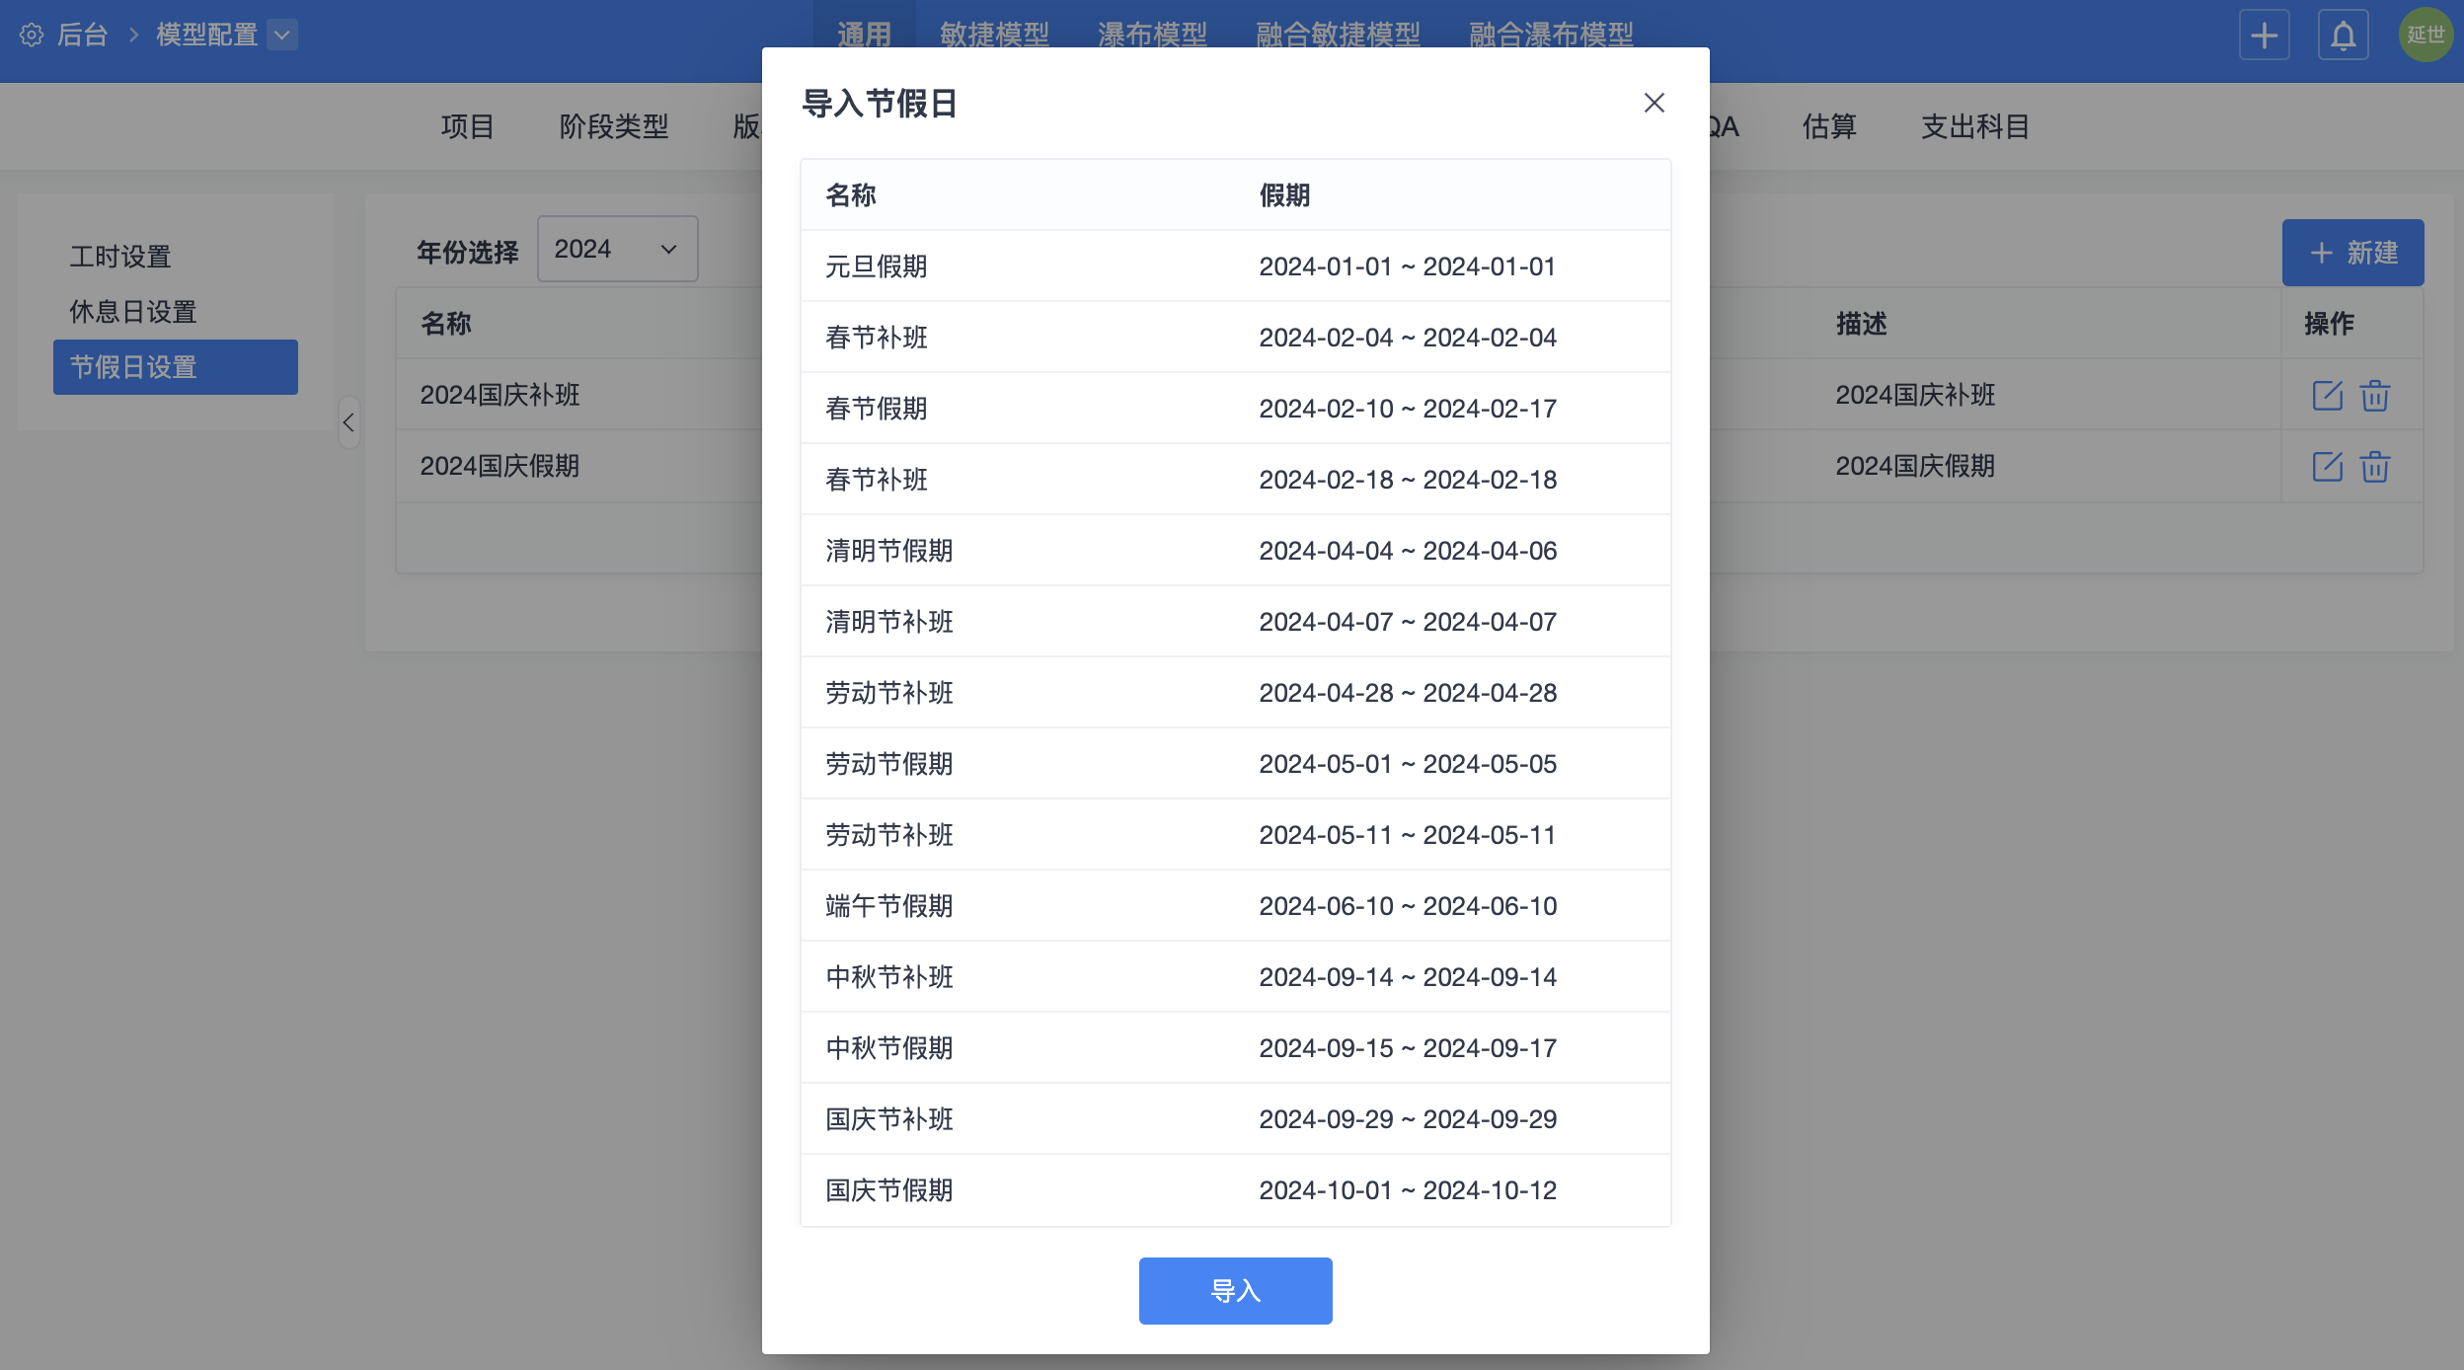The width and height of the screenshot is (2464, 1370).
Task: Edit the 2024国庆假期 entry
Action: (2327, 466)
